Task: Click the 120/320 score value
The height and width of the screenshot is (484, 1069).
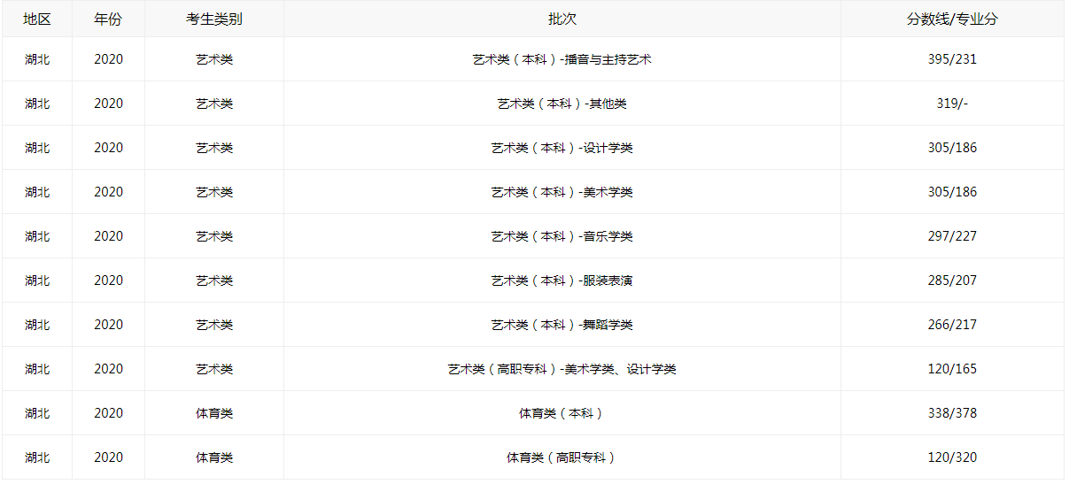Action: coord(952,457)
